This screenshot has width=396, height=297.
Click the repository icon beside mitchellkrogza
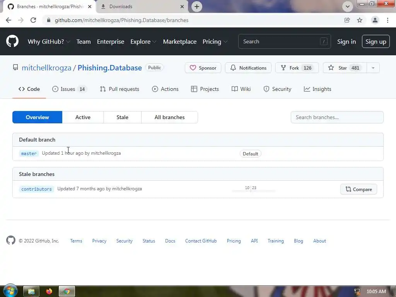(x=15, y=67)
